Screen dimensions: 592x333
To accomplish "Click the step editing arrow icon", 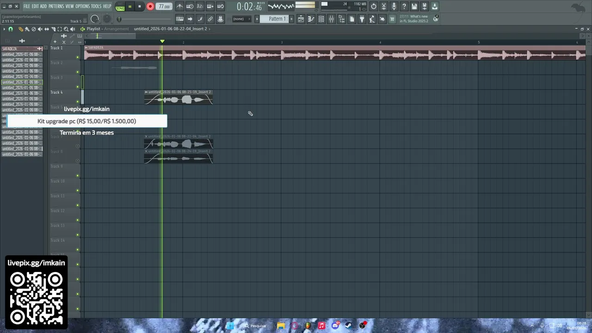I will coord(190,19).
